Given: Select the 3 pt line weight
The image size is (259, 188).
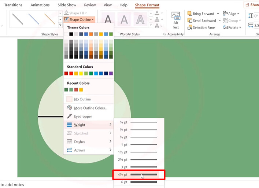Looking at the screenshot, I should pos(139,167).
